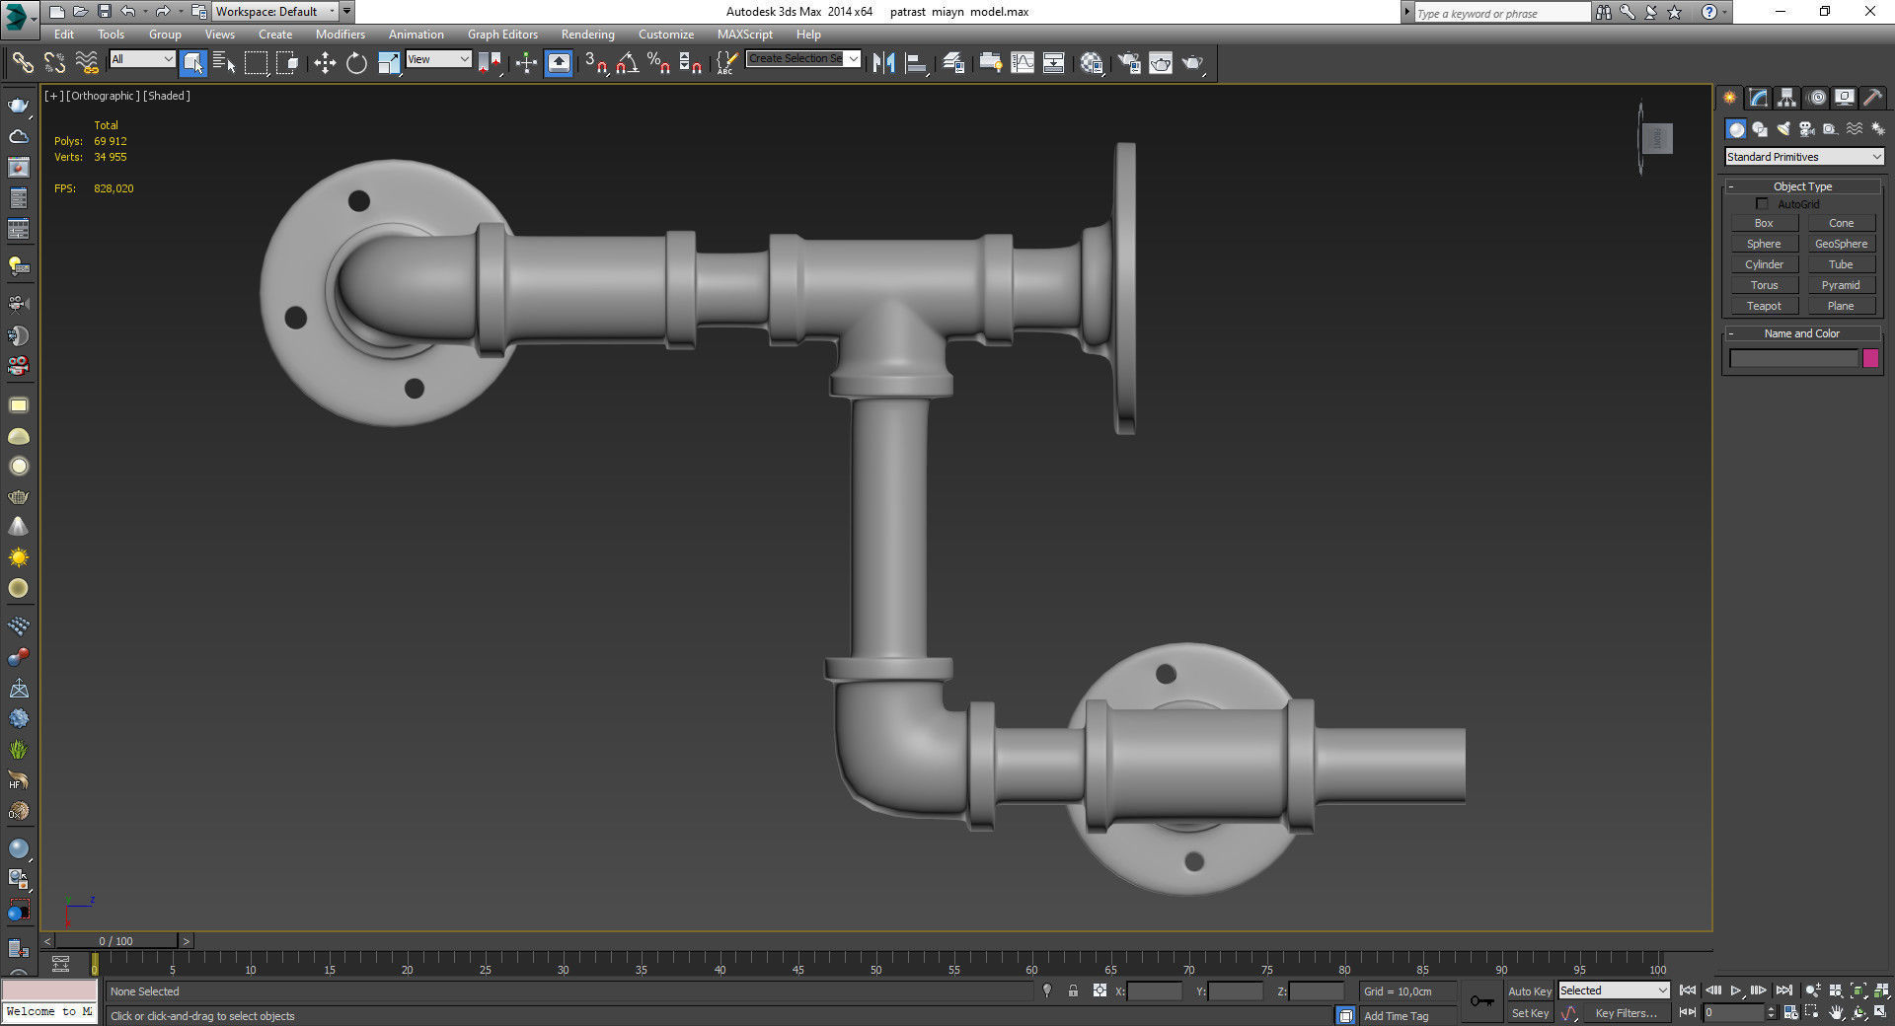Open the Rendering menu
Image resolution: width=1895 pixels, height=1026 pixels.
[x=587, y=35]
